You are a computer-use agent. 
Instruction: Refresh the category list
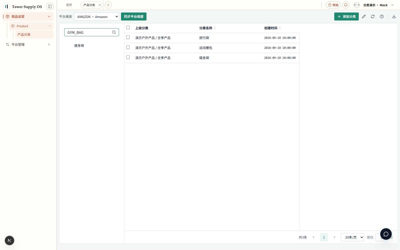(x=373, y=16)
